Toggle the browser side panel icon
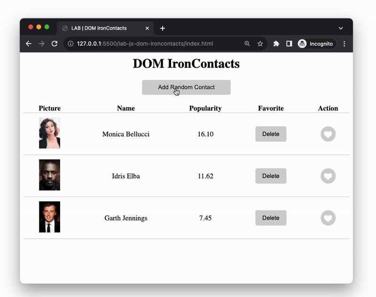The image size is (376, 297). 289,44
